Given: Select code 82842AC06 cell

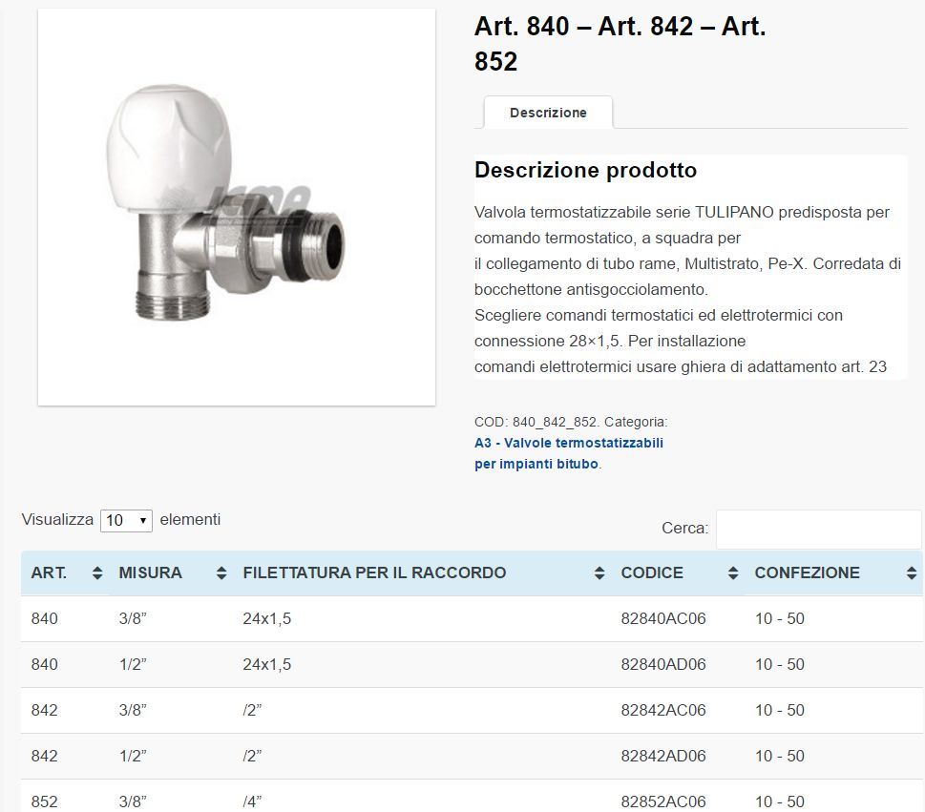Looking at the screenshot, I should (x=663, y=710).
